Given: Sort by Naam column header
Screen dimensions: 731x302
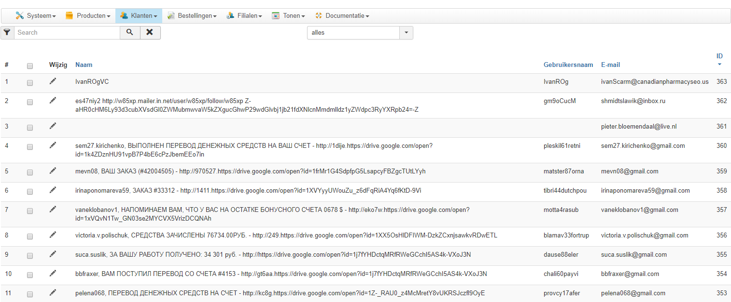Looking at the screenshot, I should 84,65.
